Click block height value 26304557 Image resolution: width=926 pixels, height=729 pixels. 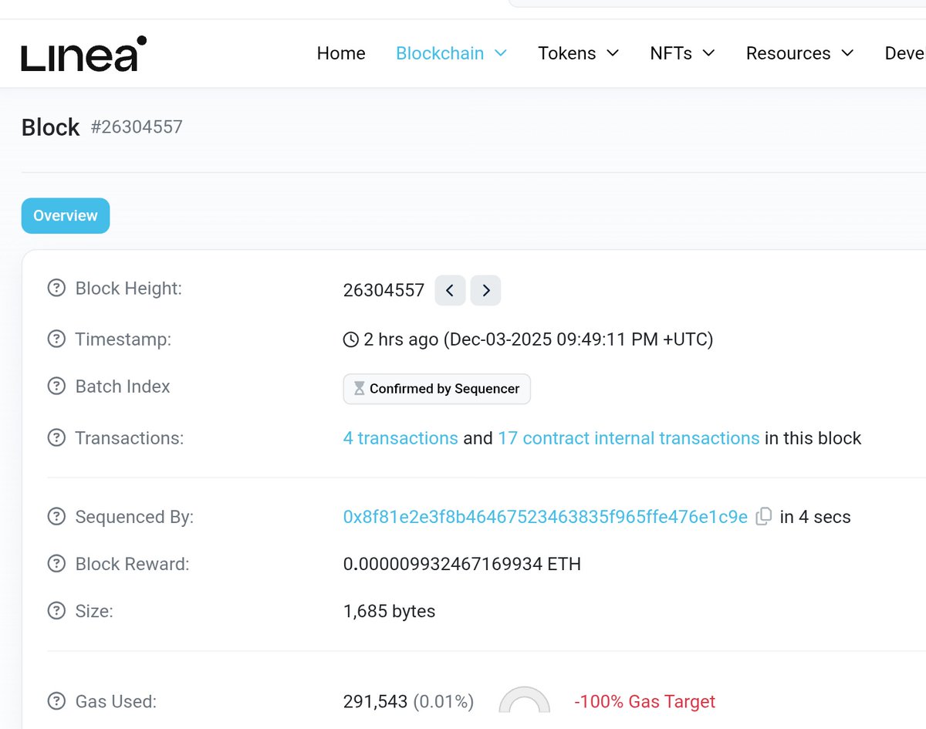(x=384, y=290)
